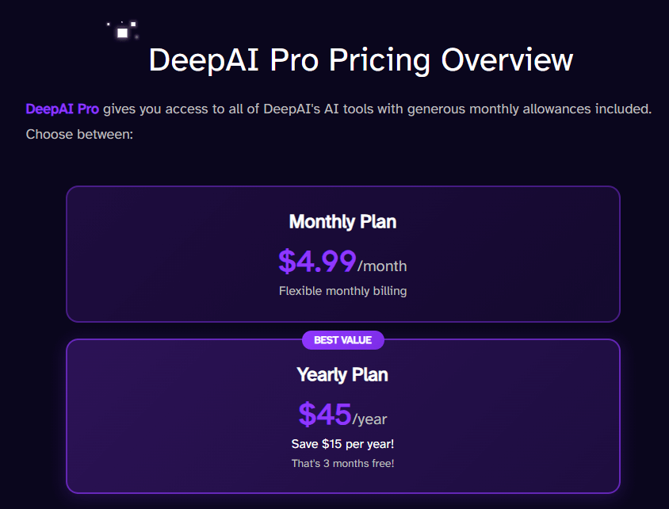This screenshot has height=509, width=669.
Task: Select the Yearly Plan card
Action: tap(343, 416)
